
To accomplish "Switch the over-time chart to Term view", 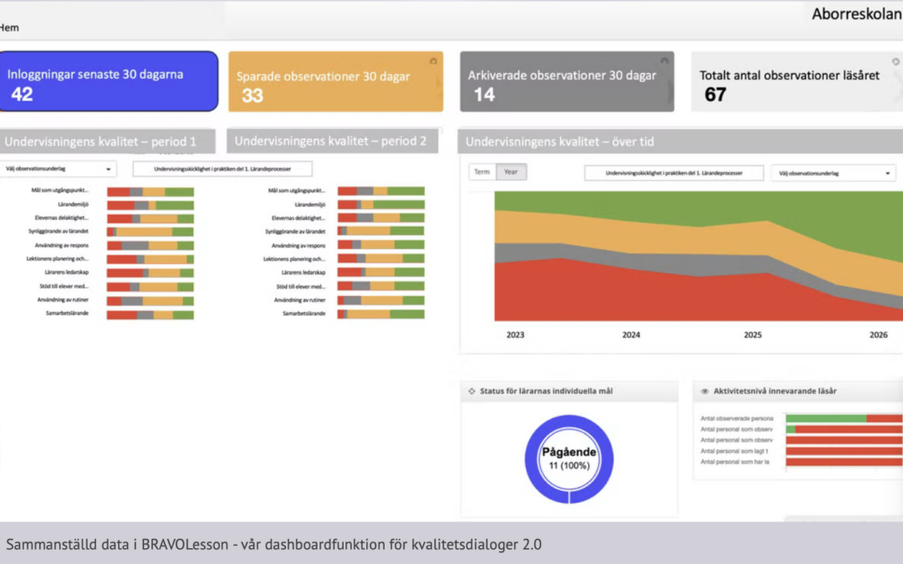I will pos(482,172).
